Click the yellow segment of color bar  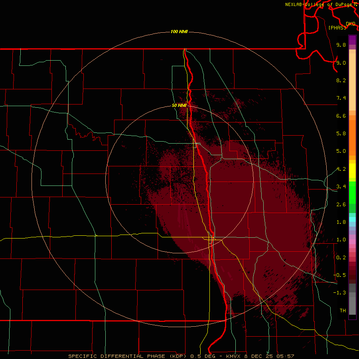[352, 171]
